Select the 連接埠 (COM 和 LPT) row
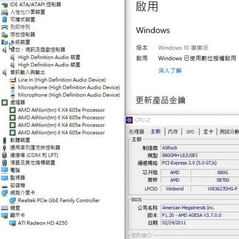 (x=34, y=155)
